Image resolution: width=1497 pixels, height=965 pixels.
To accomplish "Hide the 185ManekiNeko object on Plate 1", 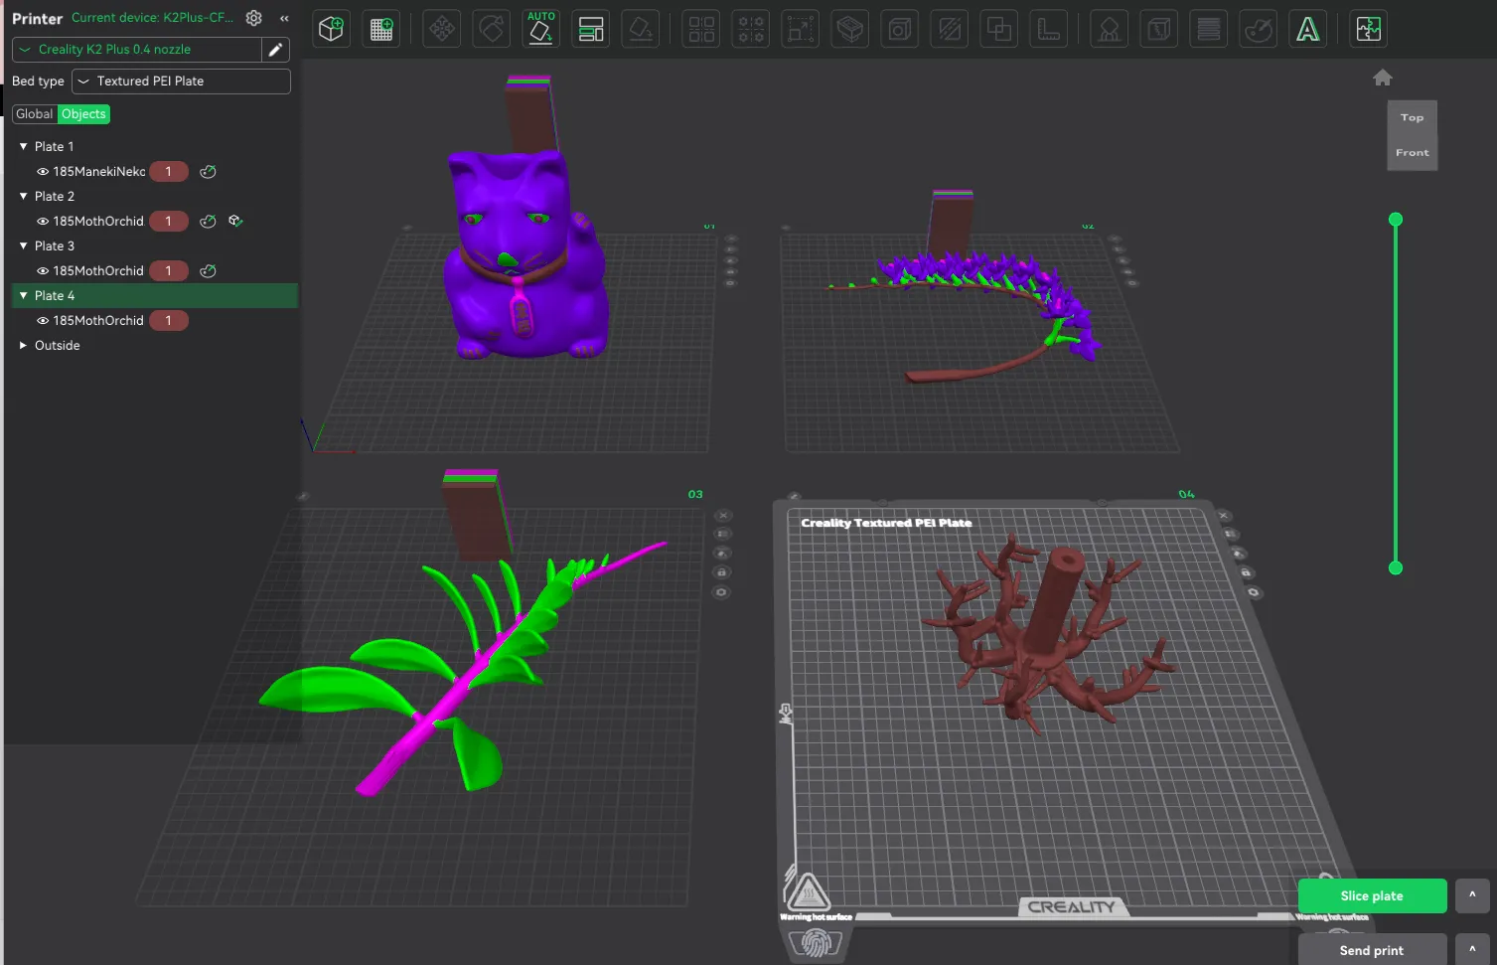I will pos(43,172).
